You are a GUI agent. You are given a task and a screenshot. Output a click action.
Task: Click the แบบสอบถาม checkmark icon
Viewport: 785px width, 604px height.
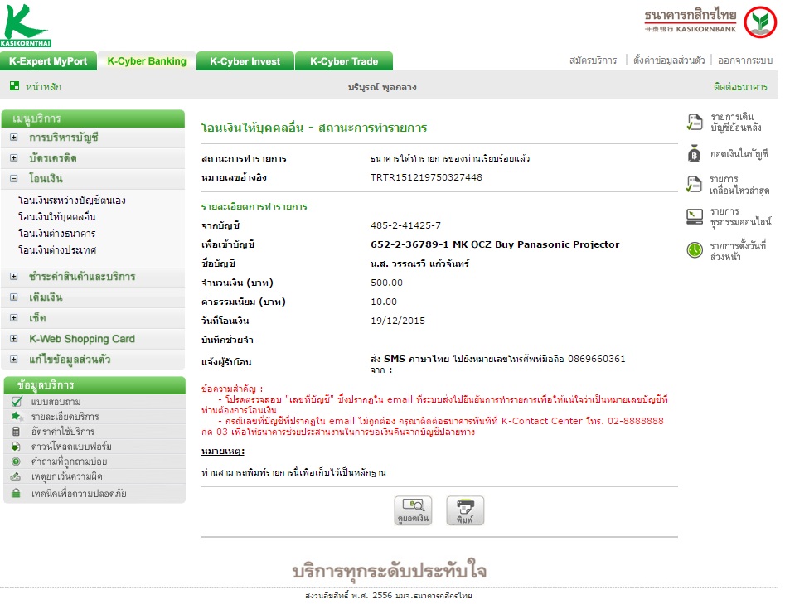[17, 401]
